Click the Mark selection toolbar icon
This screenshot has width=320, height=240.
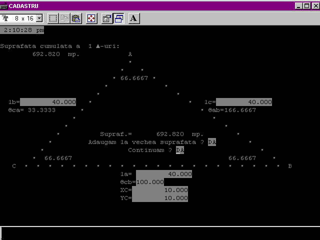pyautogui.click(x=53, y=18)
